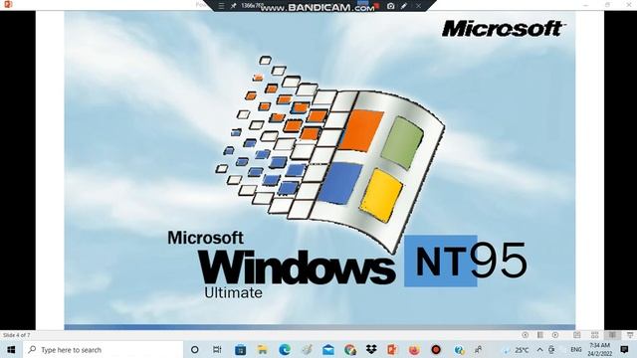The height and width of the screenshot is (358, 637).
Task: Launch Microsoft Edge from taskbar
Action: [x=285, y=349]
